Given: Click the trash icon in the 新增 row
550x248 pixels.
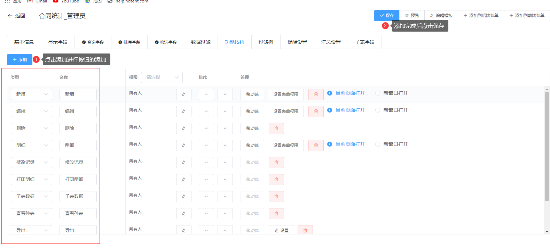Looking at the screenshot, I should 316,94.
